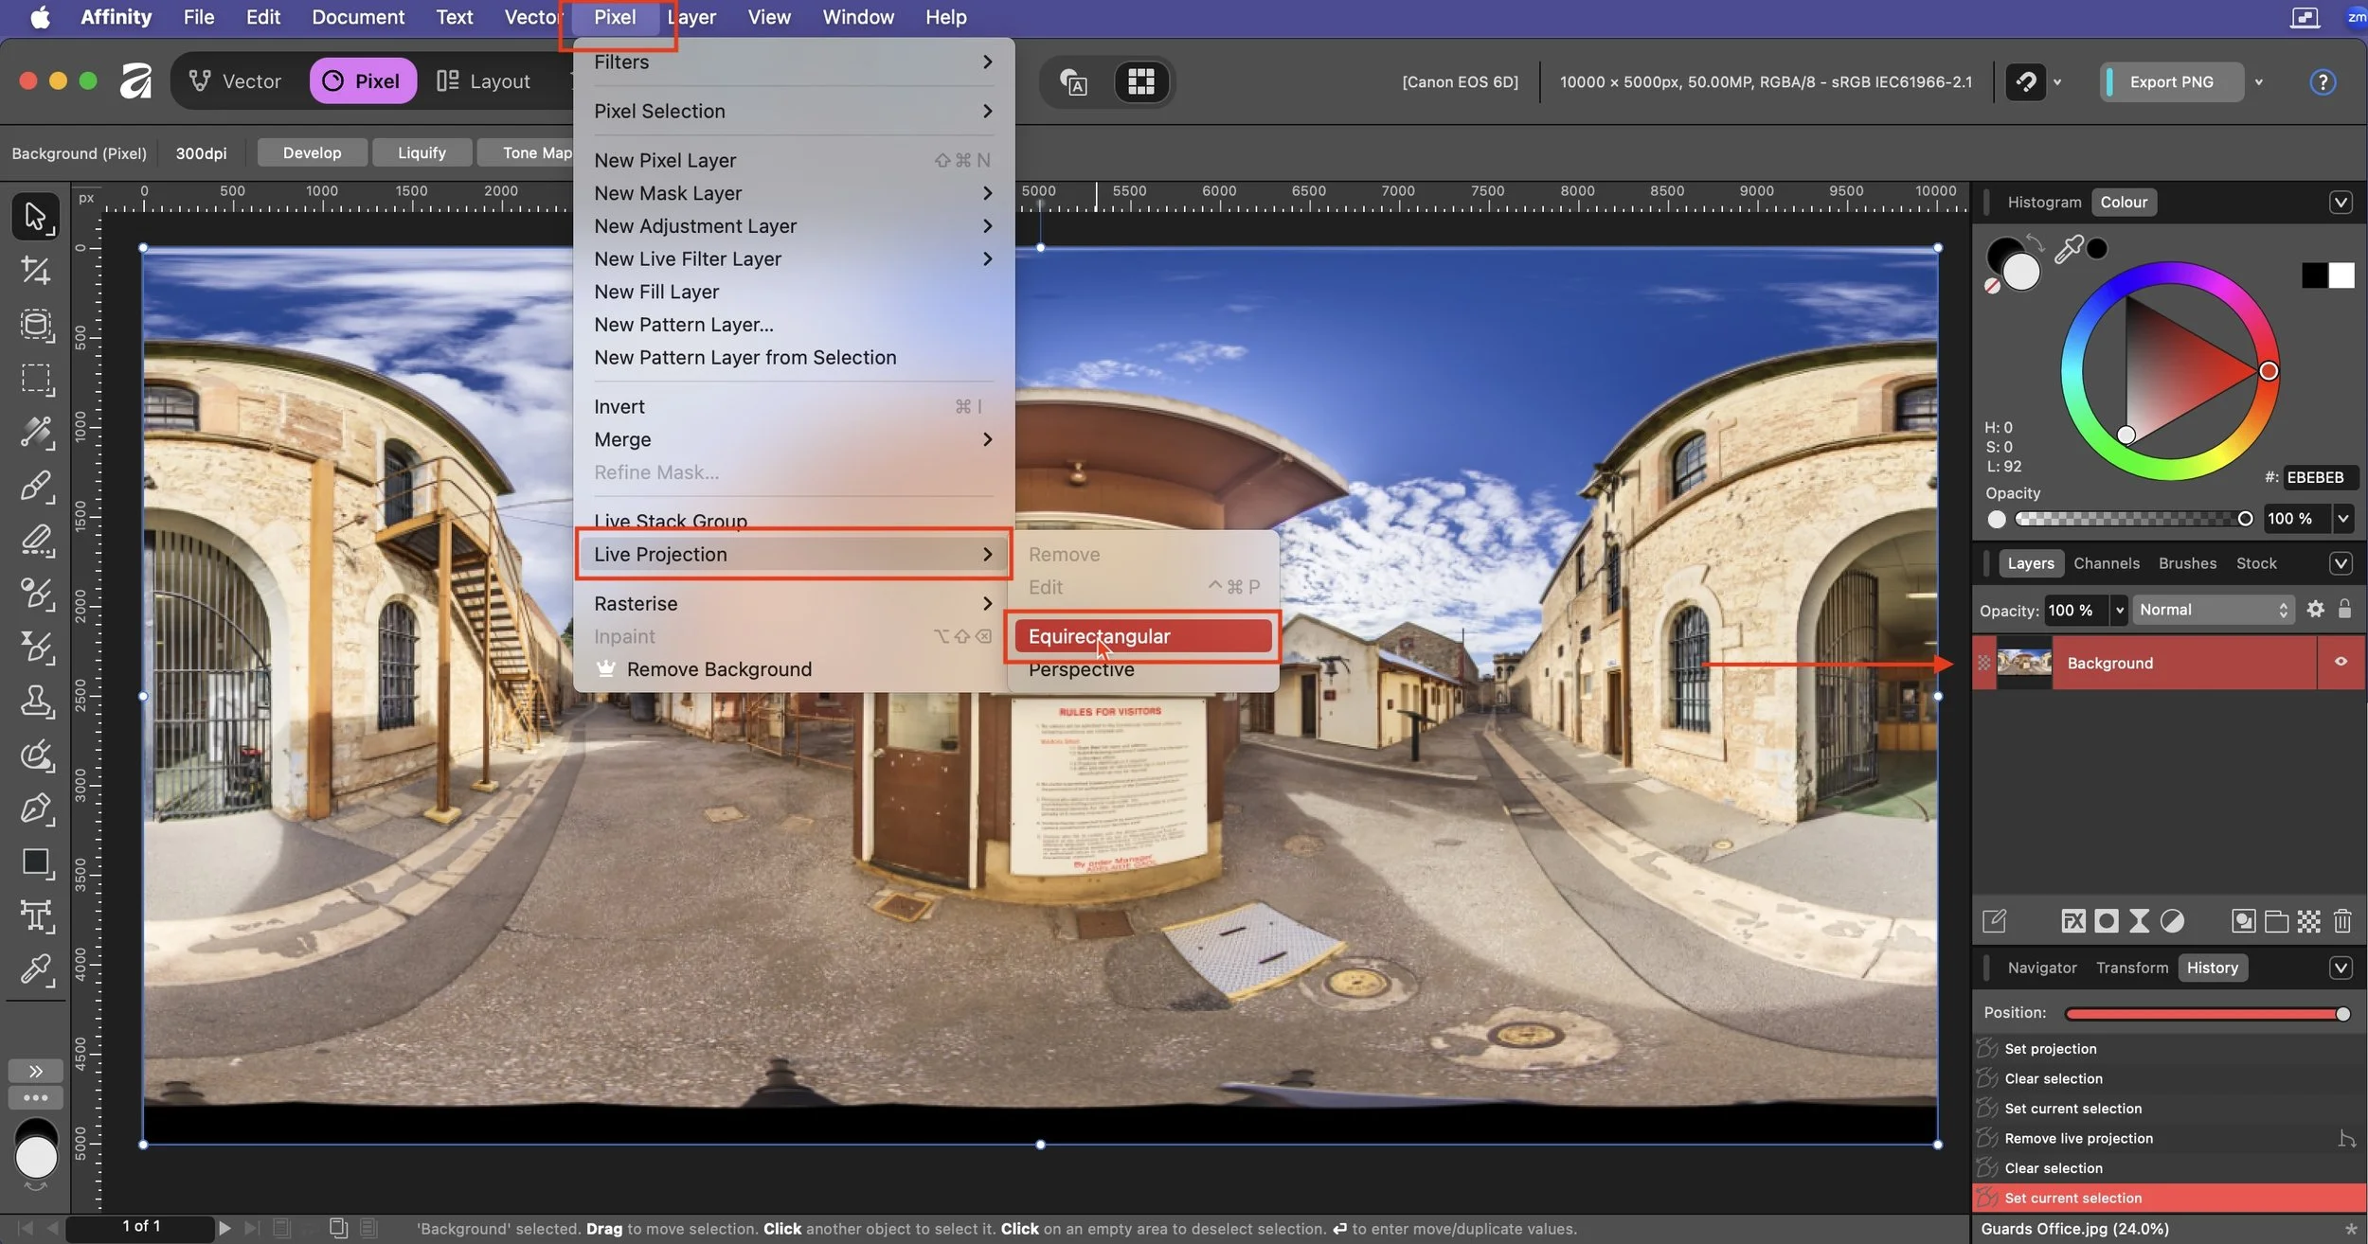2368x1244 pixels.
Task: Click the delete layer trash icon
Action: 2342,921
